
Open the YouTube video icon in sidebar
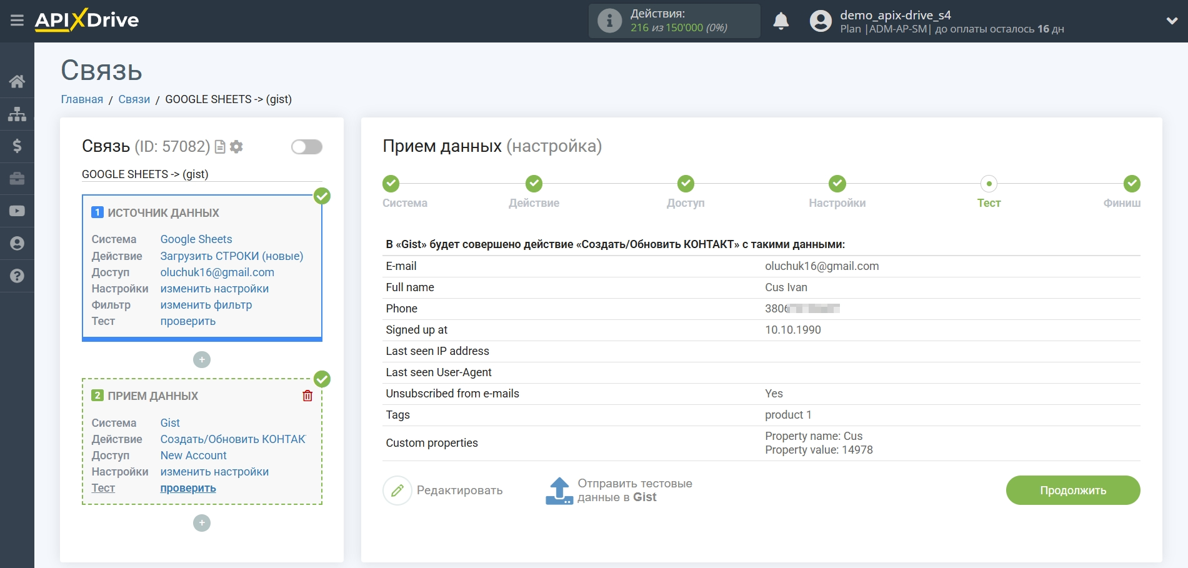[x=17, y=211]
